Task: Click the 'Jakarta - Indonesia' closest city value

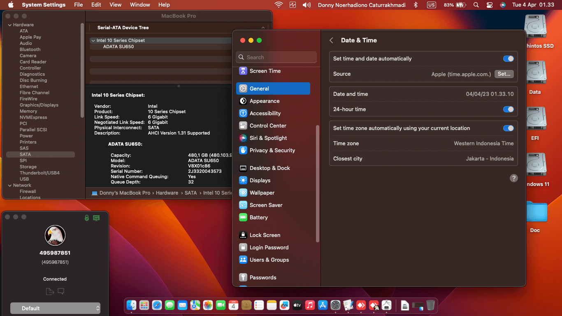Action: coord(490,159)
